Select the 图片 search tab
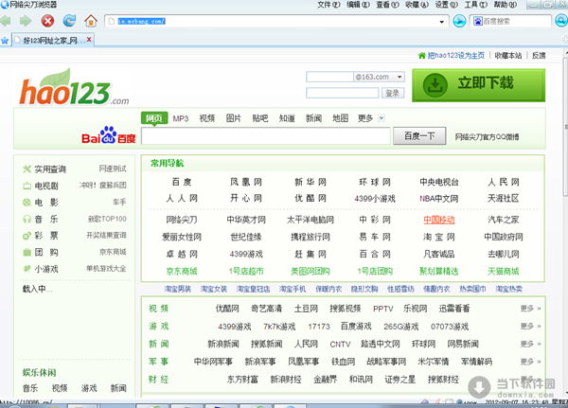568x408 pixels. tap(233, 118)
